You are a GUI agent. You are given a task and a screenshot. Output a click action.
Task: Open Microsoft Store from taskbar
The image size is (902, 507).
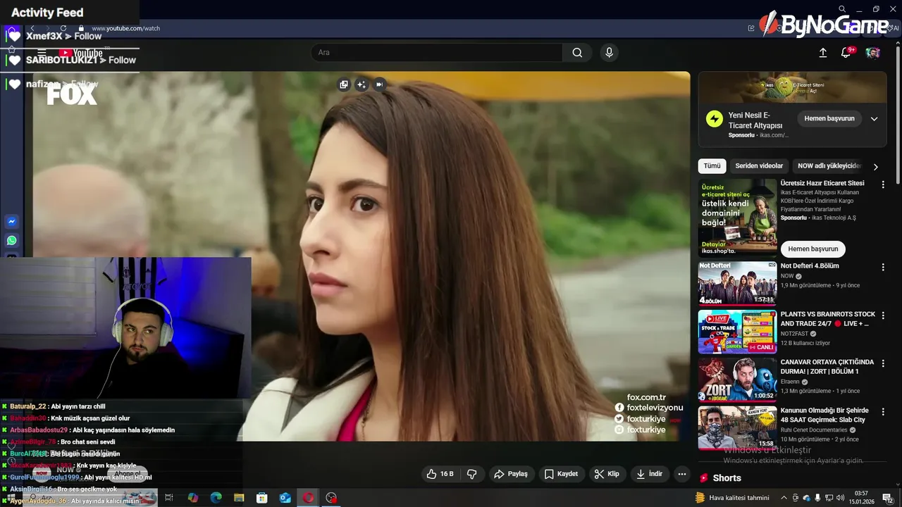tap(262, 498)
